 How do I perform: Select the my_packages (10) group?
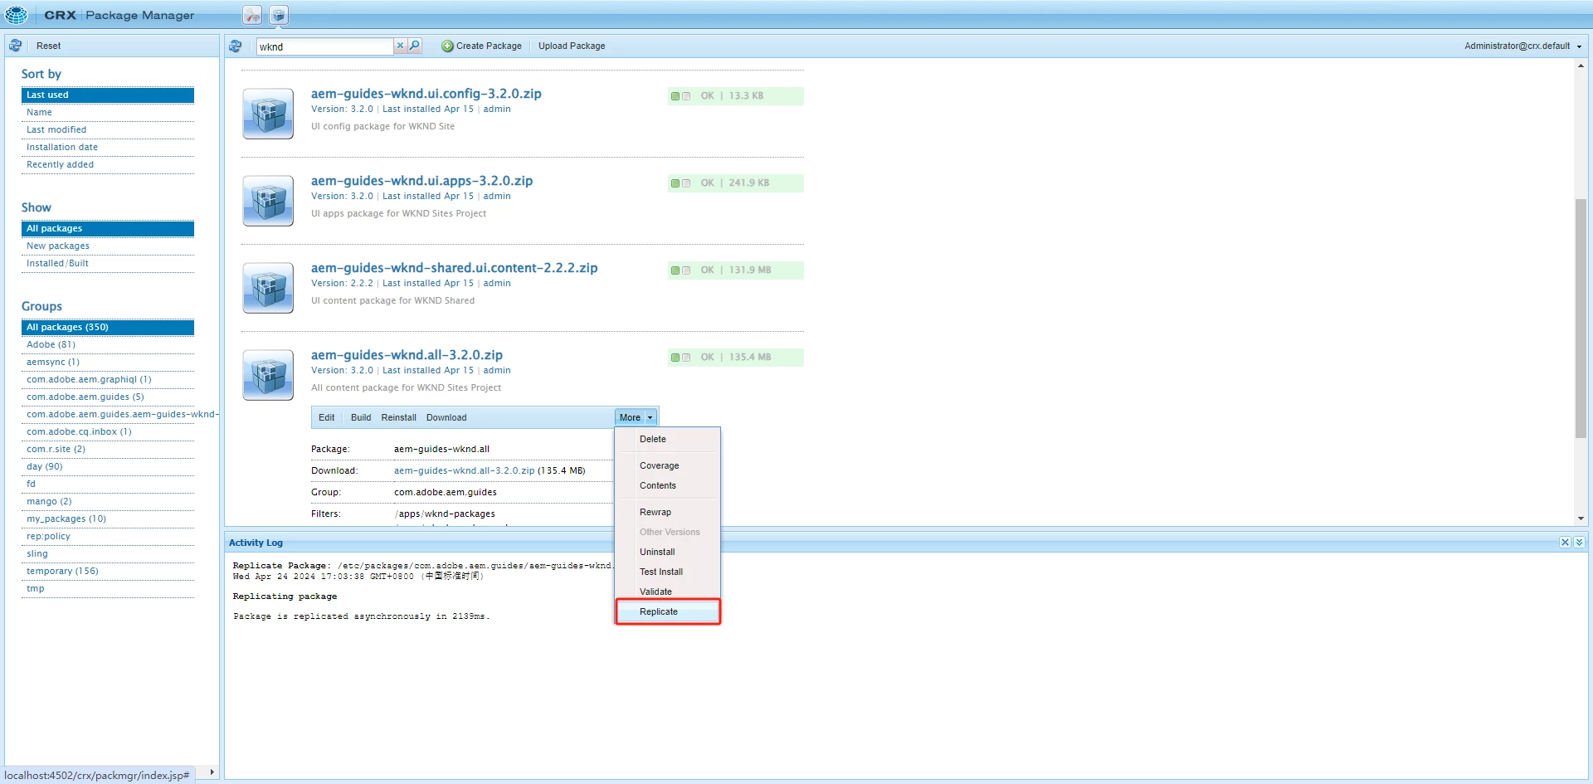click(x=108, y=519)
